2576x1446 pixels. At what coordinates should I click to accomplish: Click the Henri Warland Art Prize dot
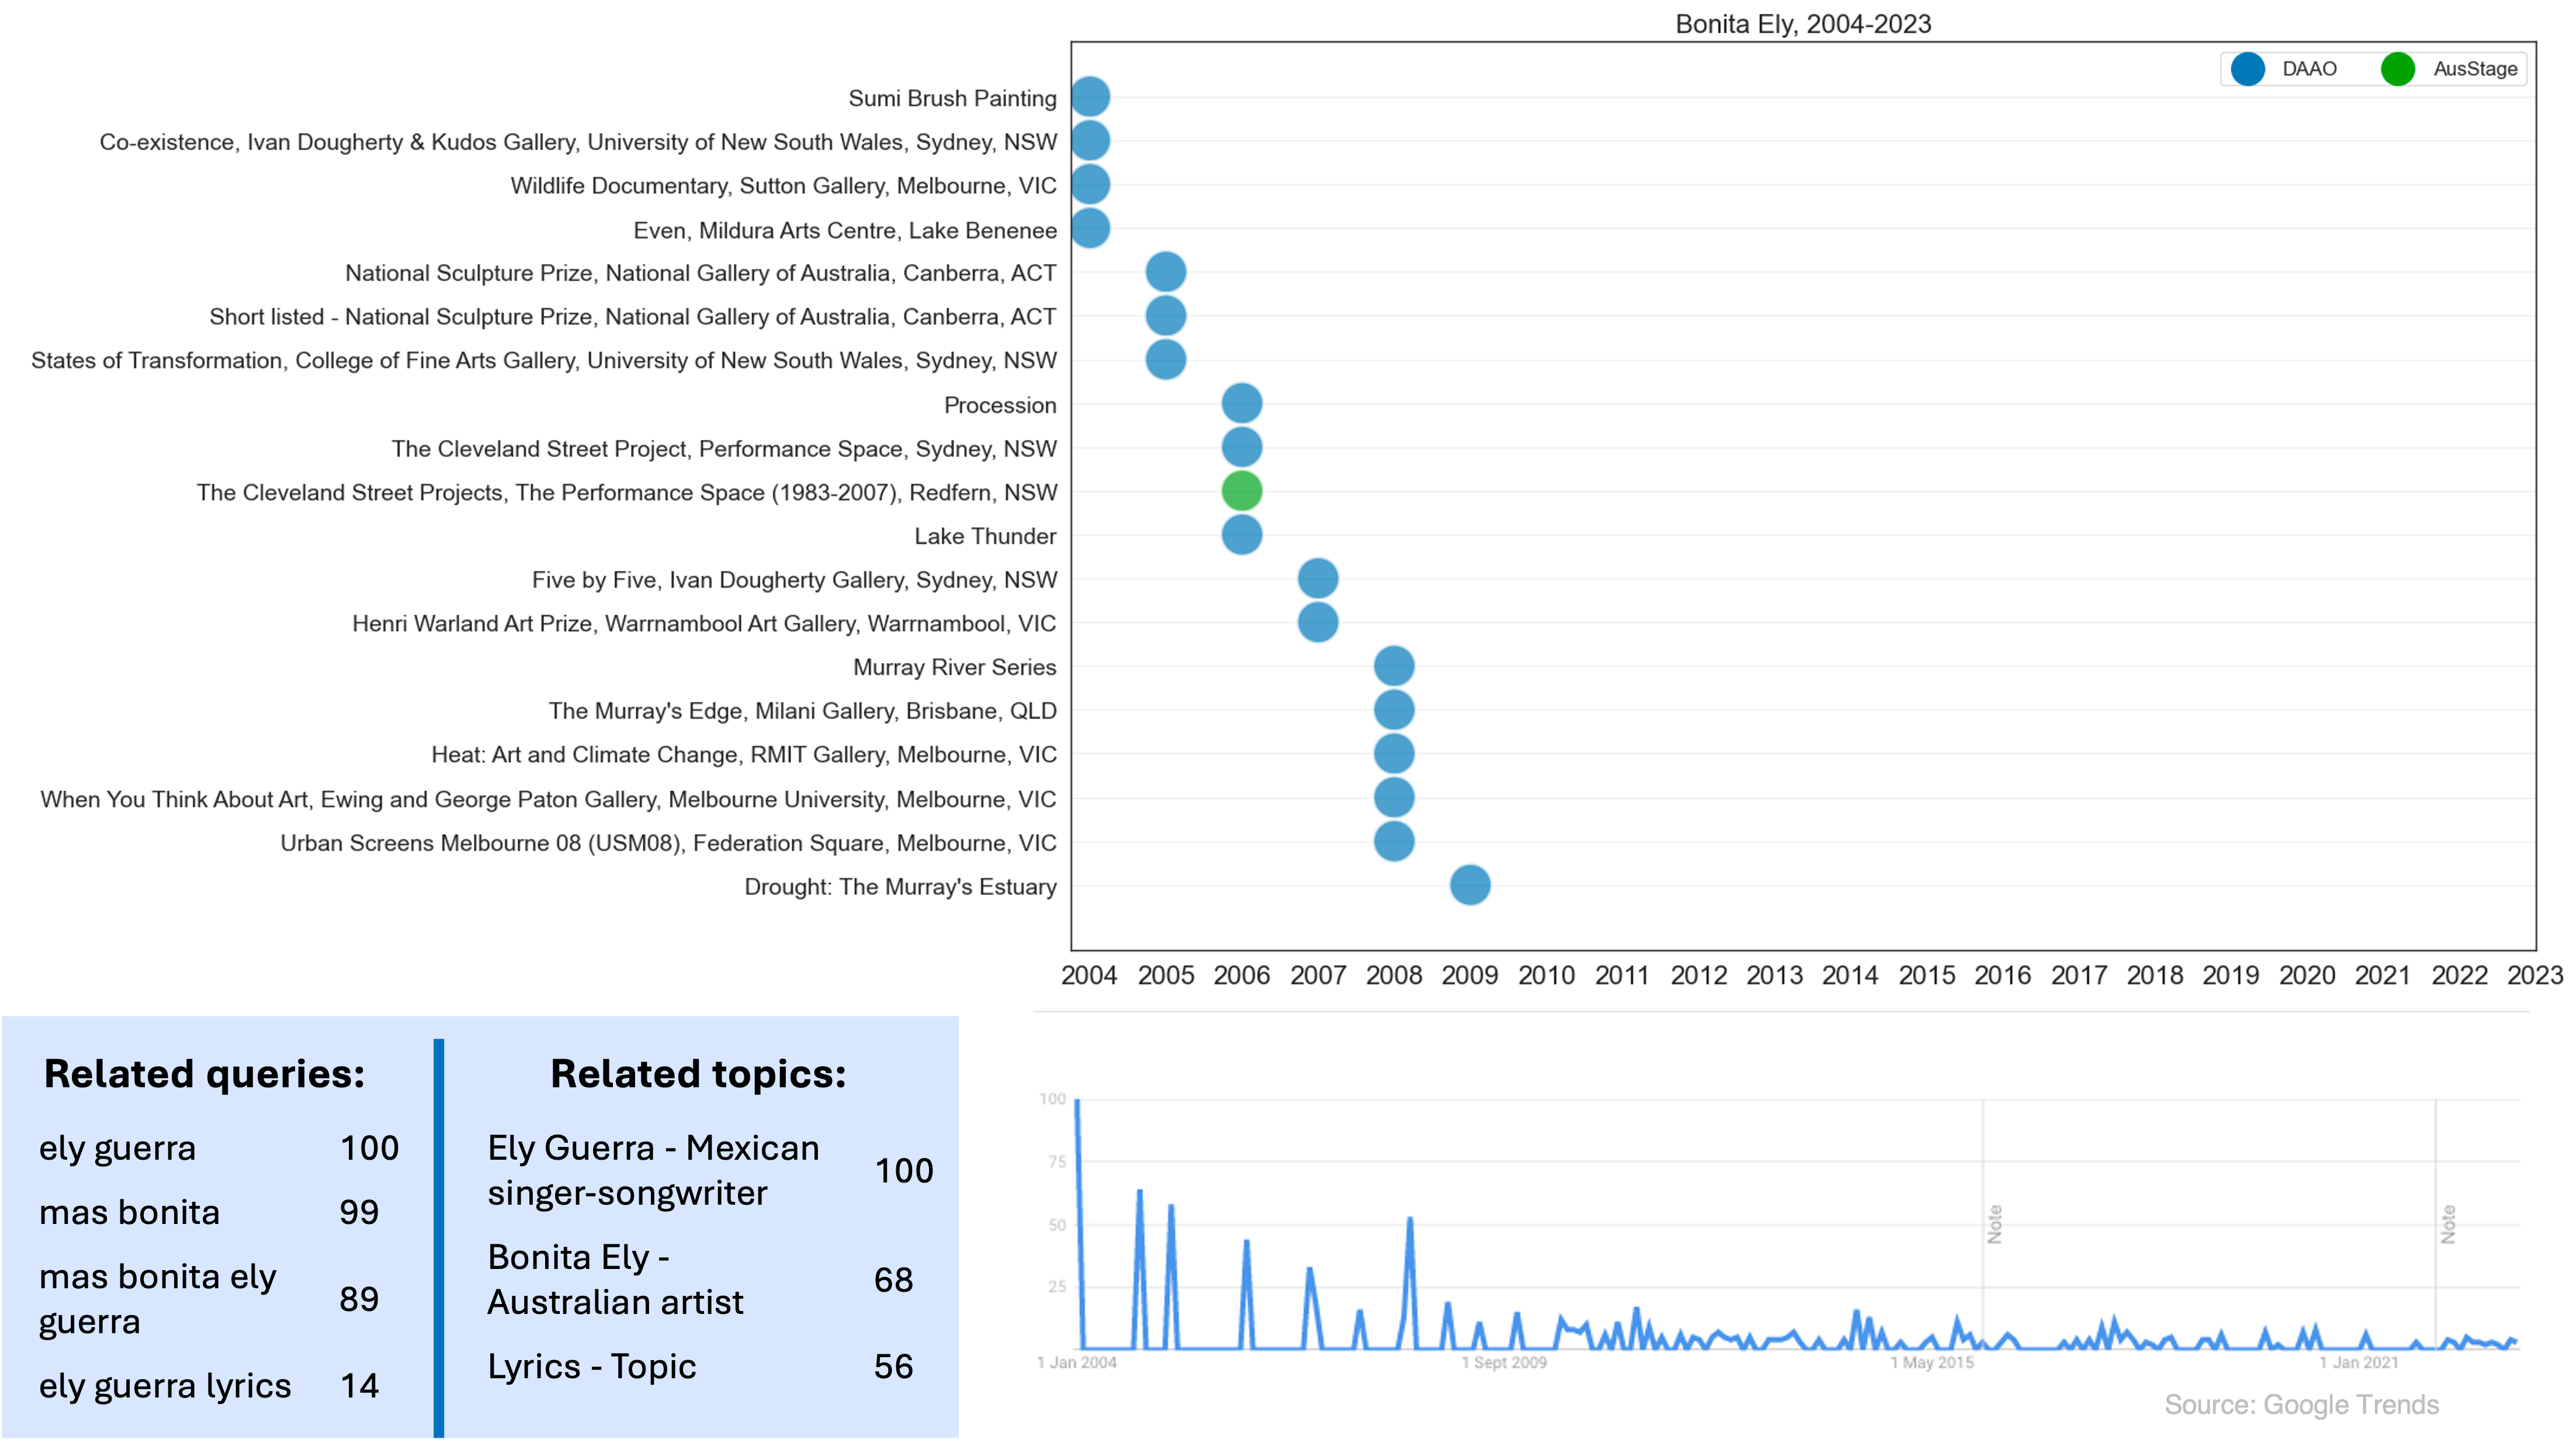point(1318,622)
